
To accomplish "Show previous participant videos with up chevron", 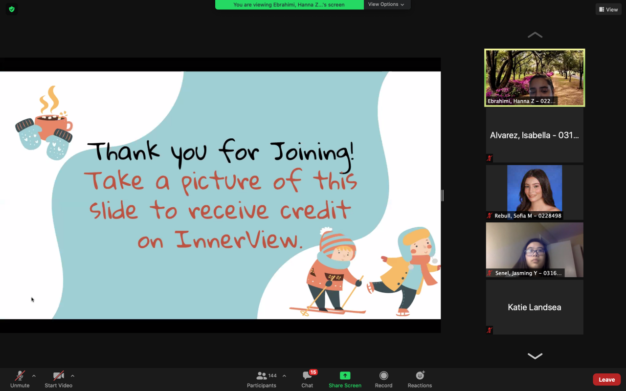I will click(535, 35).
